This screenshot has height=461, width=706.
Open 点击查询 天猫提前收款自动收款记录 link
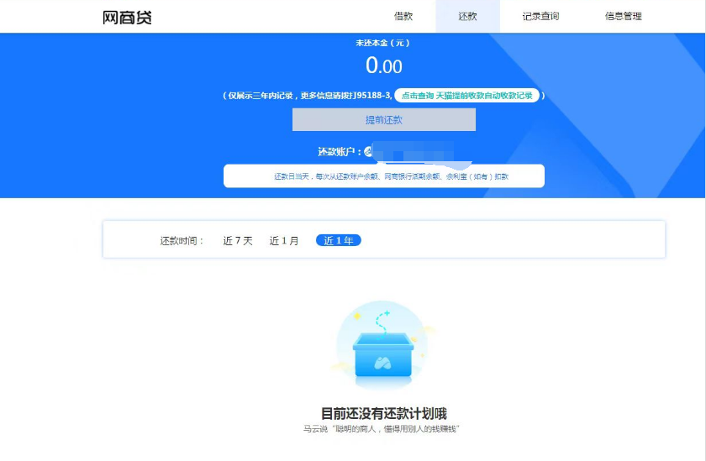467,96
